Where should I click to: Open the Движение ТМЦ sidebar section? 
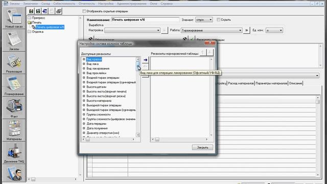point(14,153)
